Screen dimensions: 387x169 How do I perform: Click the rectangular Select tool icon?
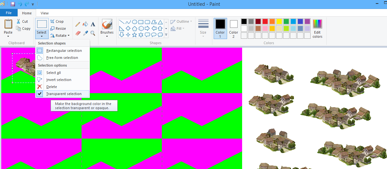(42, 24)
